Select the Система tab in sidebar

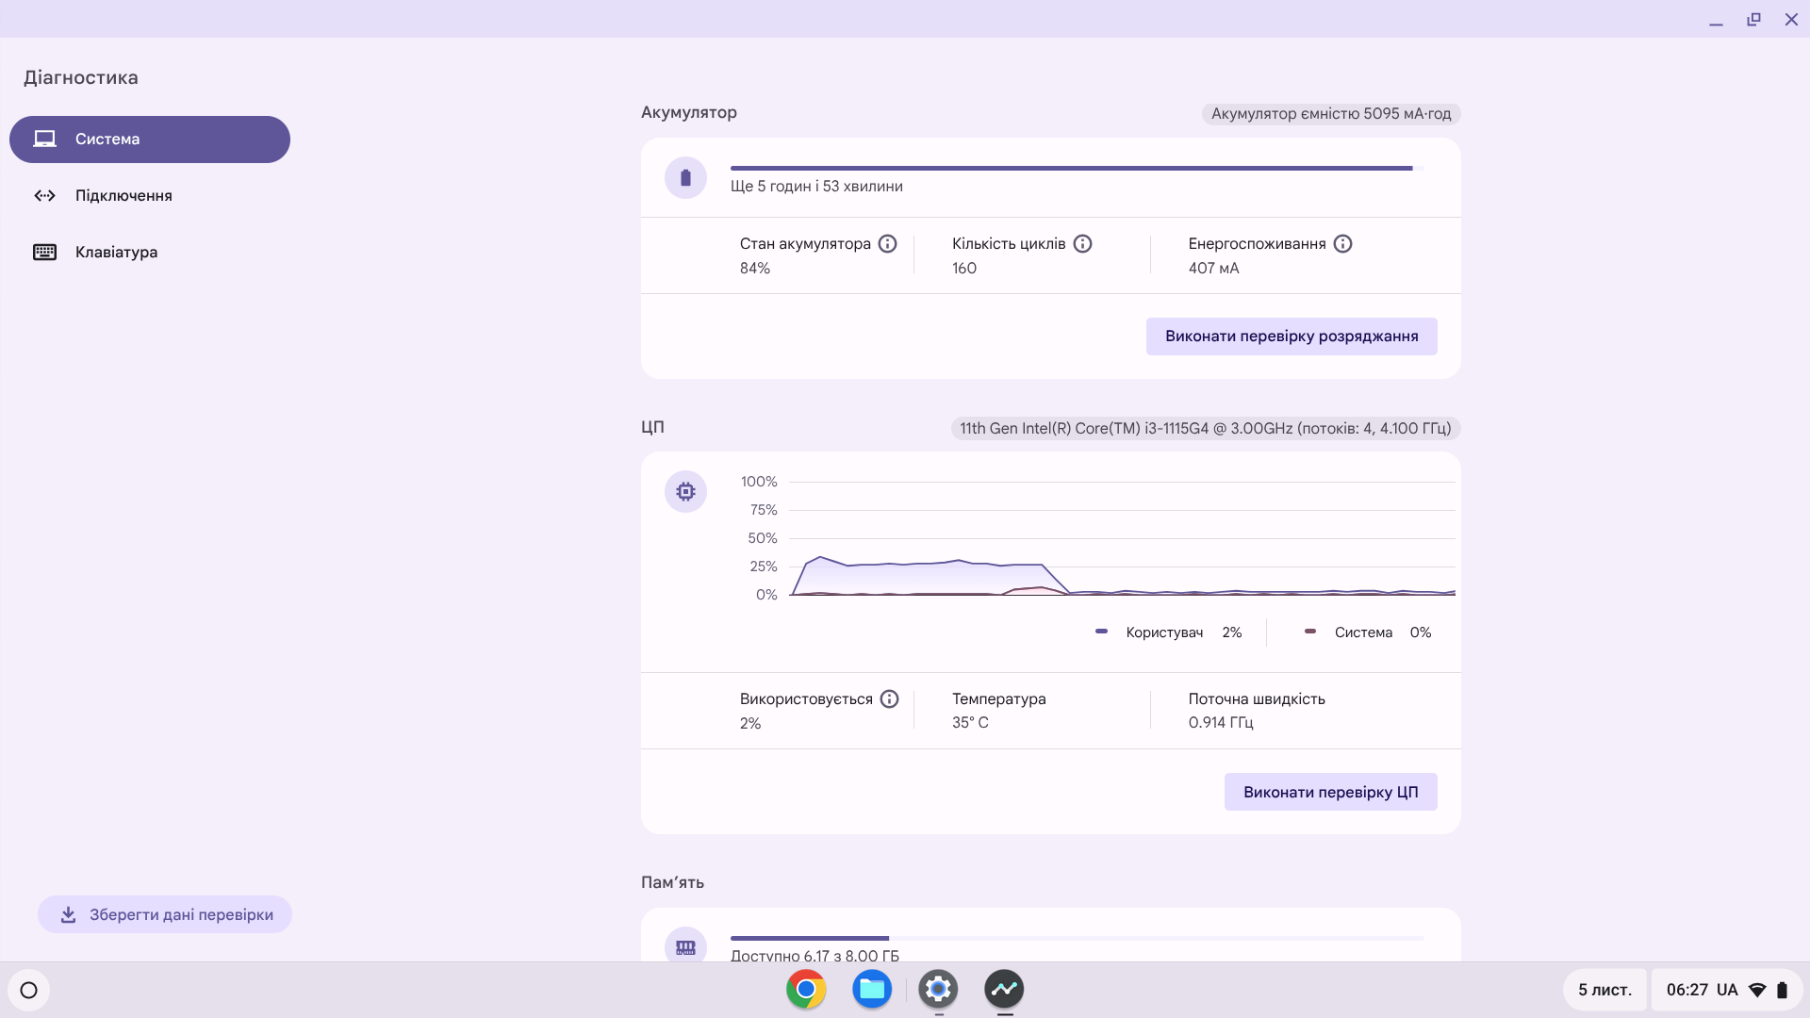click(150, 140)
